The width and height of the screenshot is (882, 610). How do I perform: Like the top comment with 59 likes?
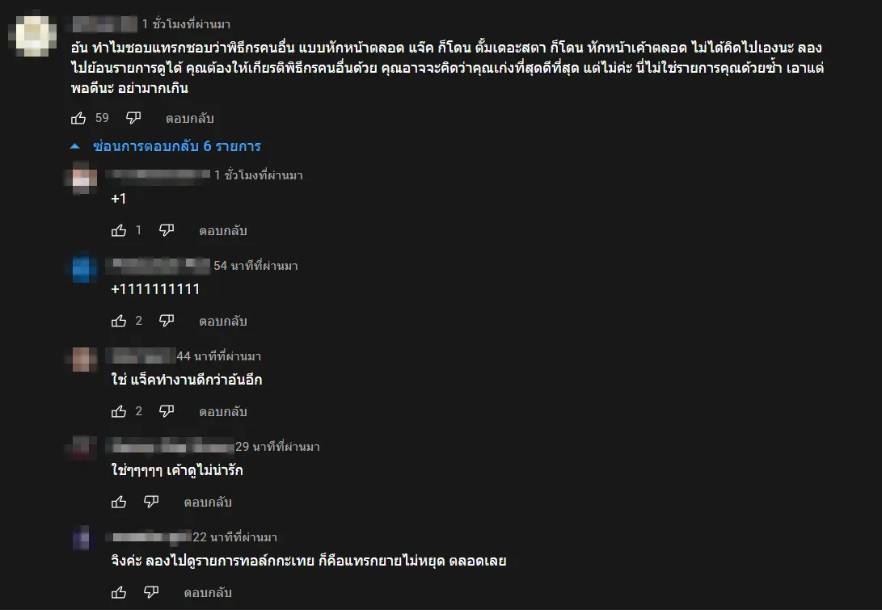tap(78, 118)
